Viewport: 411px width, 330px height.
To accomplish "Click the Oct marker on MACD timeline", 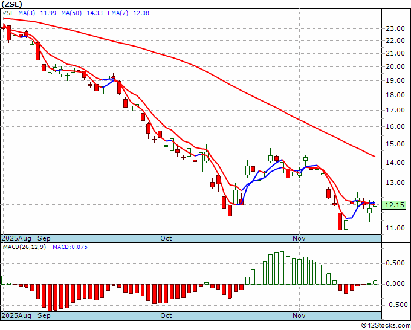I will [x=166, y=315].
